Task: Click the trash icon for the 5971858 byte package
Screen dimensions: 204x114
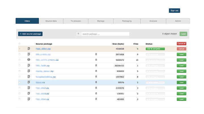Action: click(x=96, y=54)
